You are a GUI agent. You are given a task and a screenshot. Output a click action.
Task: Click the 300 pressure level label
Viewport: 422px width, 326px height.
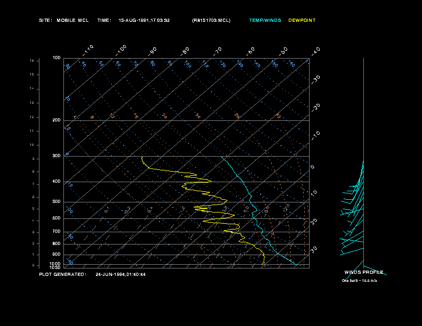point(56,156)
